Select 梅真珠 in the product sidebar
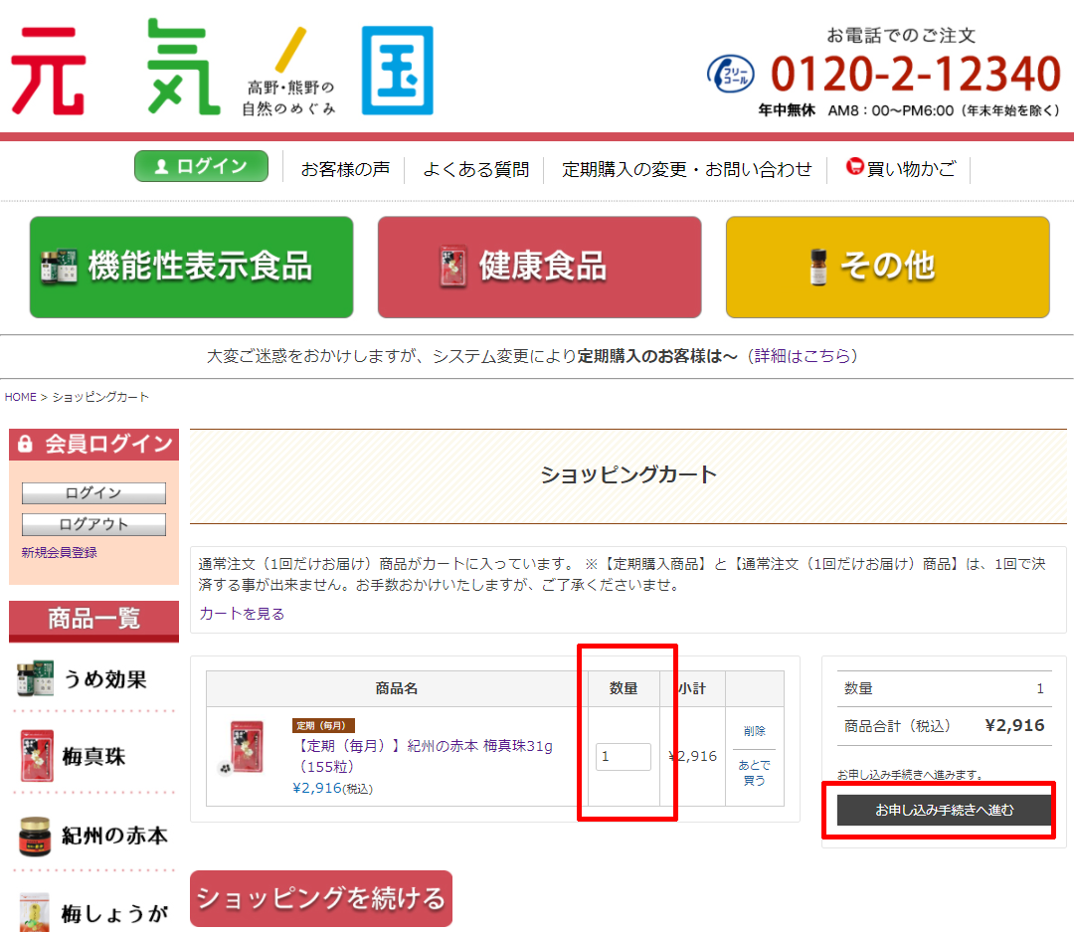The height and width of the screenshot is (932, 1074). point(93,757)
